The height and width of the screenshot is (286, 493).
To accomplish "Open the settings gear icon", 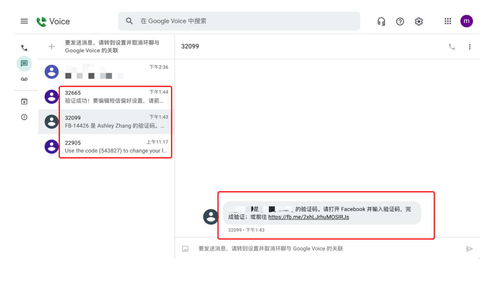I will 419,21.
